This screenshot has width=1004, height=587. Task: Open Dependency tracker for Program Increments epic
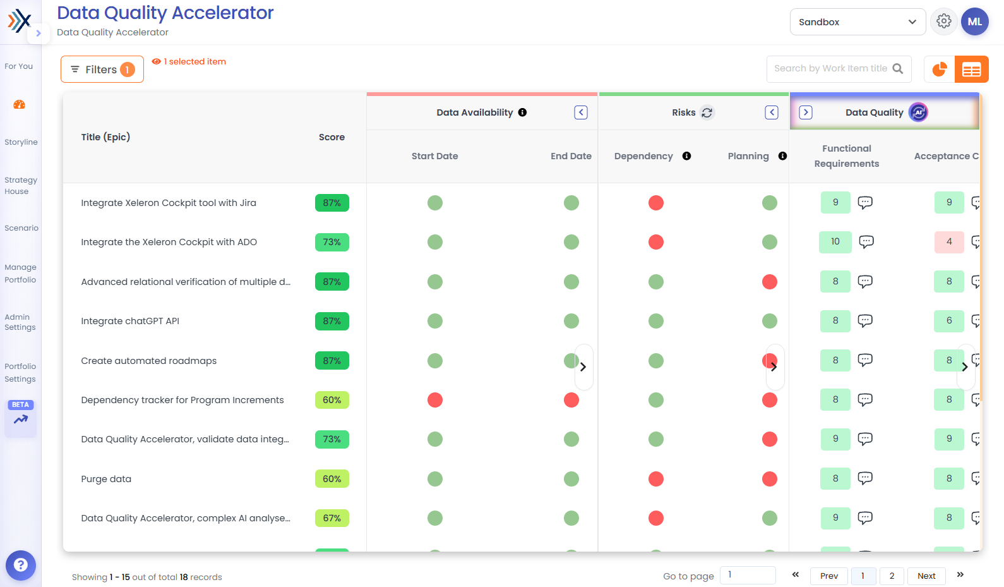[182, 400]
